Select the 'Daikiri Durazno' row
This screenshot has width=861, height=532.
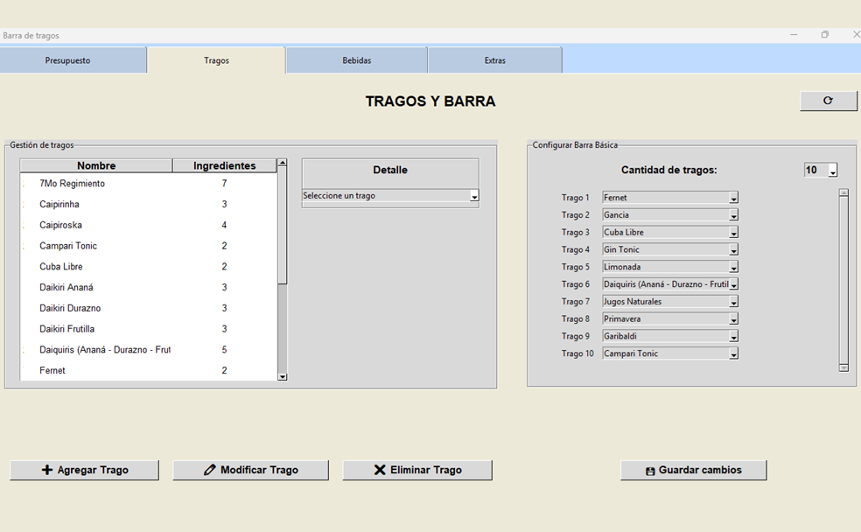[x=148, y=309]
